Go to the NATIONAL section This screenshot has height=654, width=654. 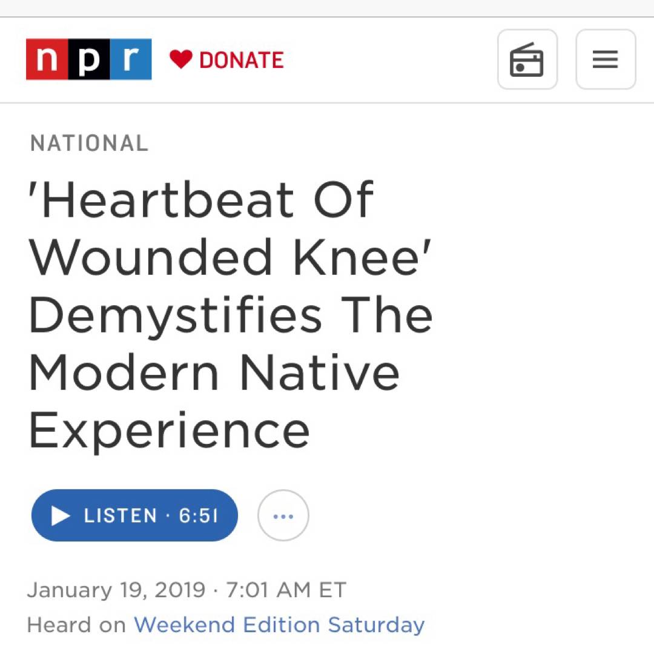pos(89,144)
